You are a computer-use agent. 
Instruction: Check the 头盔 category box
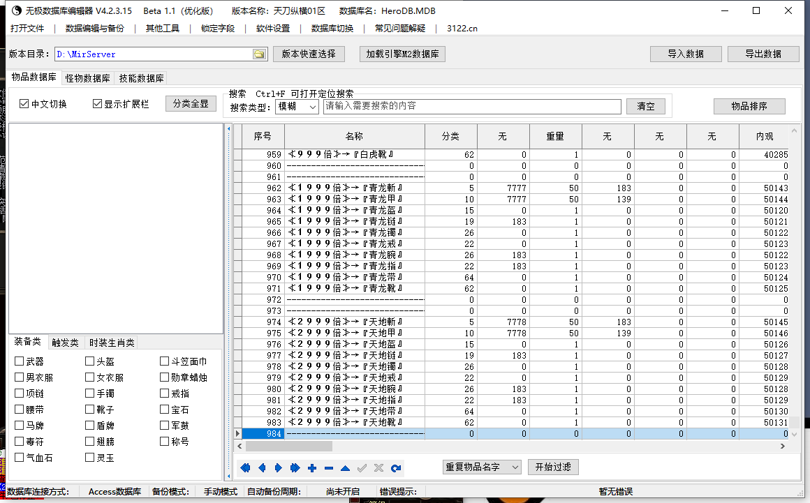coord(90,361)
